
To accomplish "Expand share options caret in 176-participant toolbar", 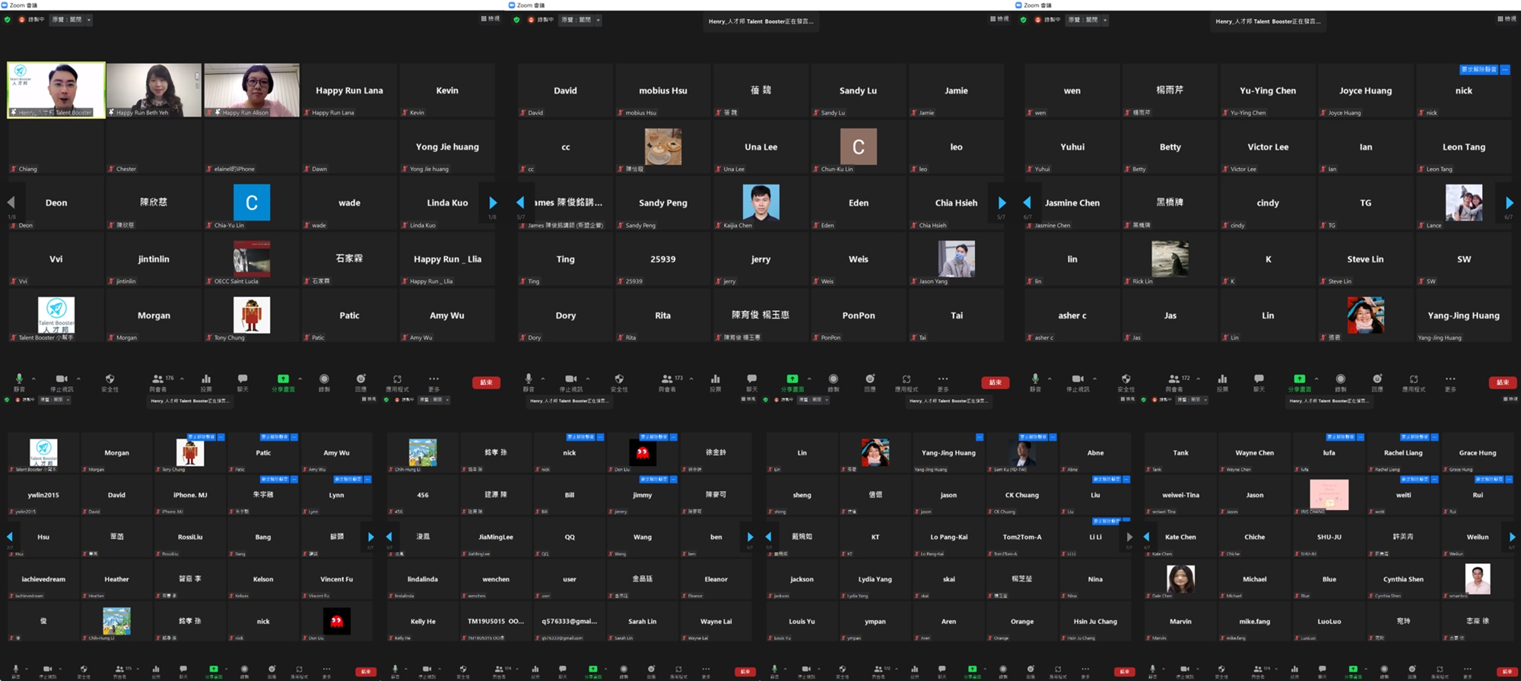I will [300, 379].
